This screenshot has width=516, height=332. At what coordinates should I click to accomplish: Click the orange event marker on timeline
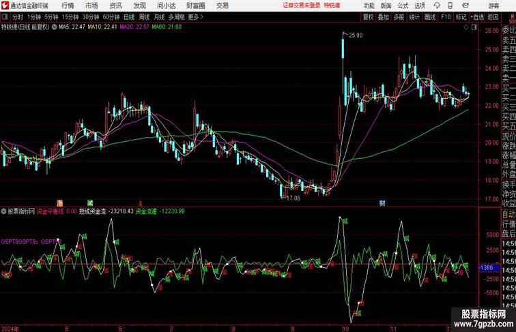(59, 203)
